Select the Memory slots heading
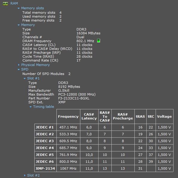178x178 pixels. tap(33, 8)
